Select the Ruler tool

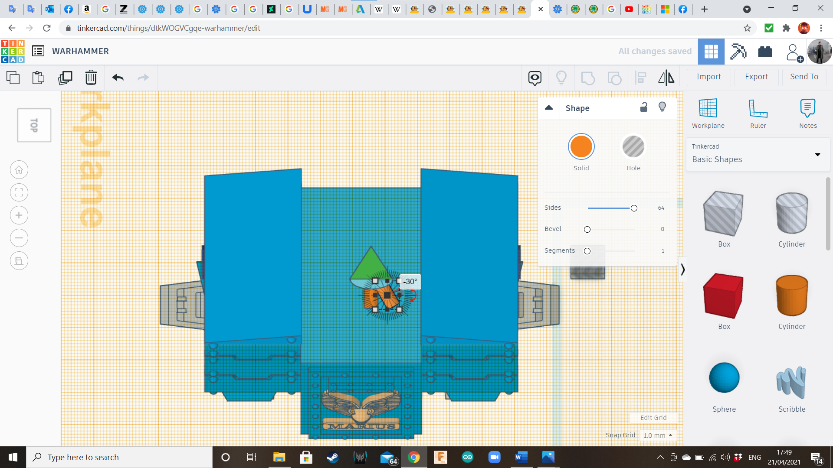click(758, 114)
